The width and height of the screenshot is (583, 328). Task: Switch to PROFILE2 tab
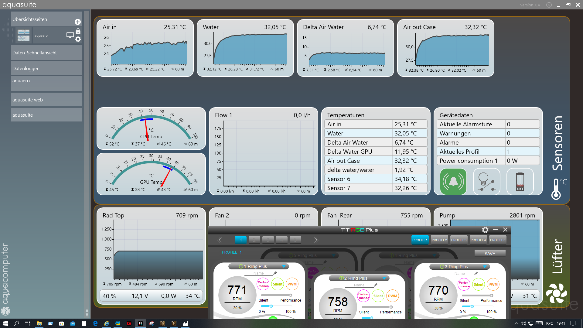click(x=439, y=240)
